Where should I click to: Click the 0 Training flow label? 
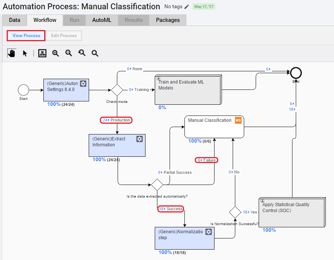point(139,90)
